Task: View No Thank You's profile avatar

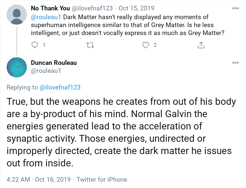Action: (x=17, y=14)
